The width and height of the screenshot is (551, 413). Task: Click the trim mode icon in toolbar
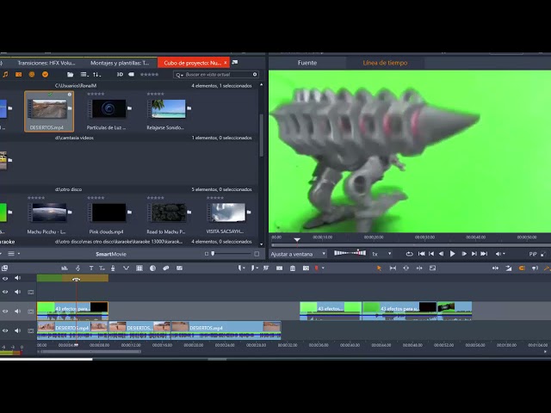(x=495, y=268)
